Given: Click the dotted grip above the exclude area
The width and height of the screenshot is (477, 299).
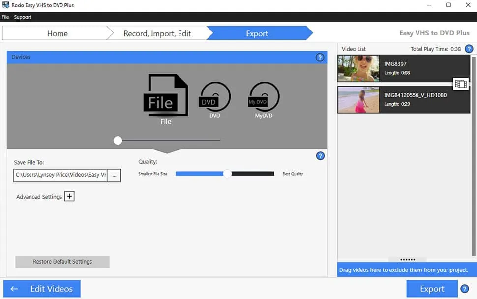Looking at the screenshot, I should (x=408, y=260).
